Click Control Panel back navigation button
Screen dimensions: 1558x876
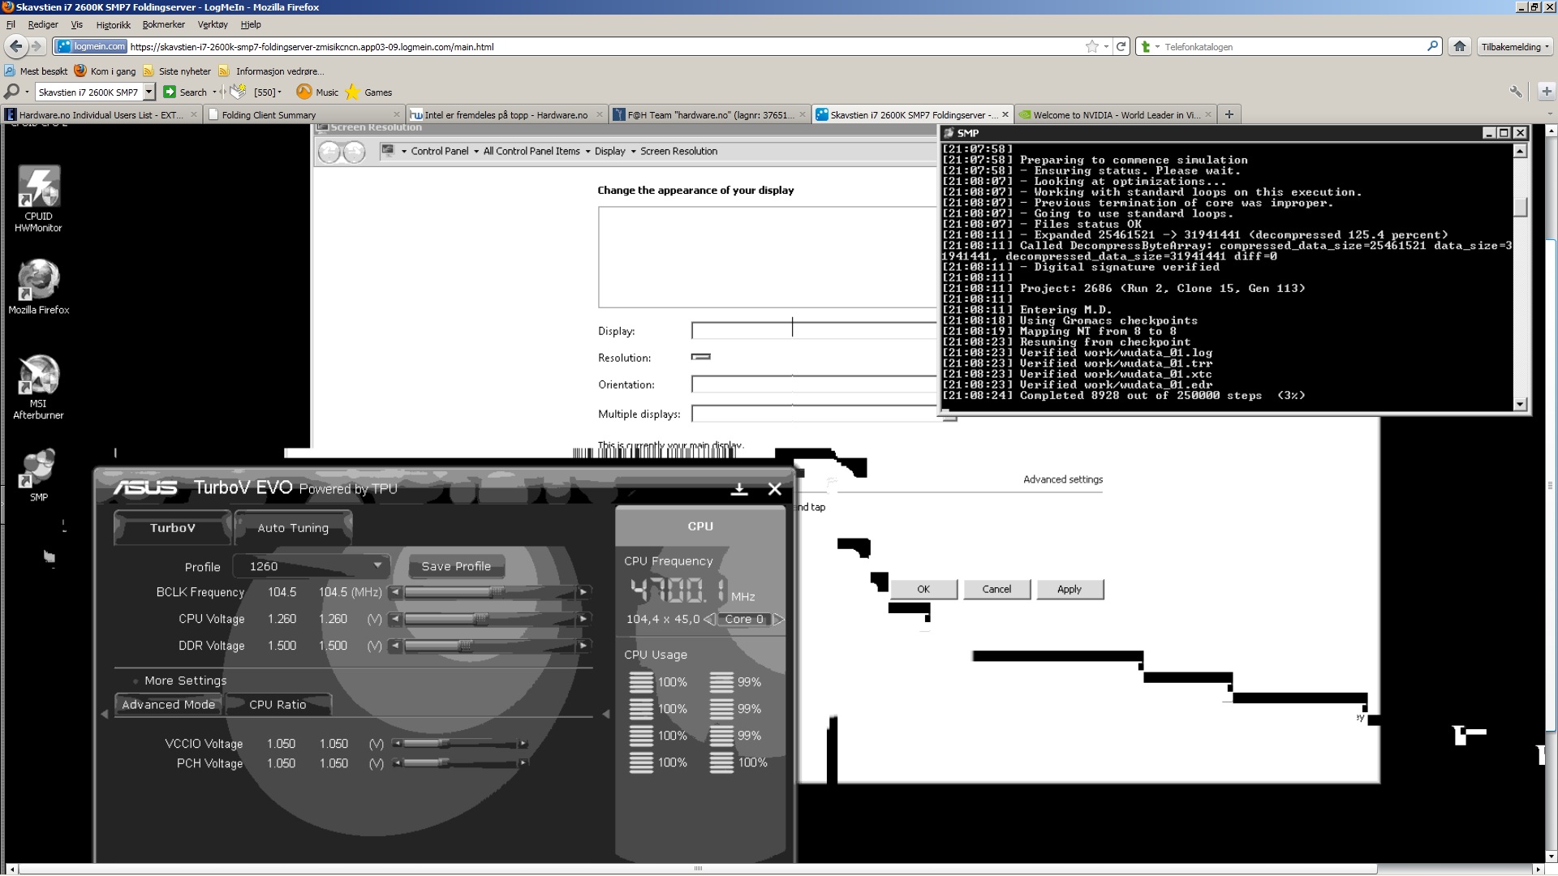pyautogui.click(x=329, y=152)
